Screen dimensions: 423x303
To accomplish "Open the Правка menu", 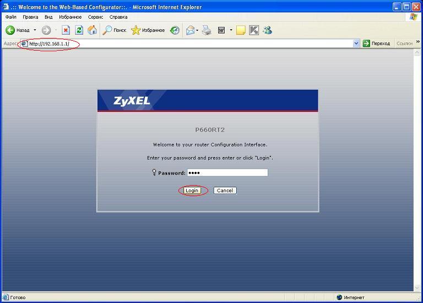I will pyautogui.click(x=30, y=17).
